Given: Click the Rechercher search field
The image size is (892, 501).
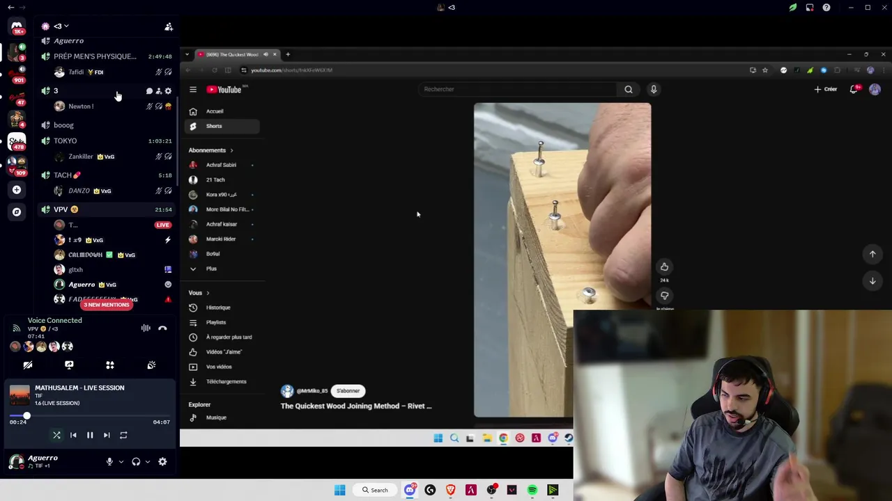Looking at the screenshot, I should [x=517, y=89].
